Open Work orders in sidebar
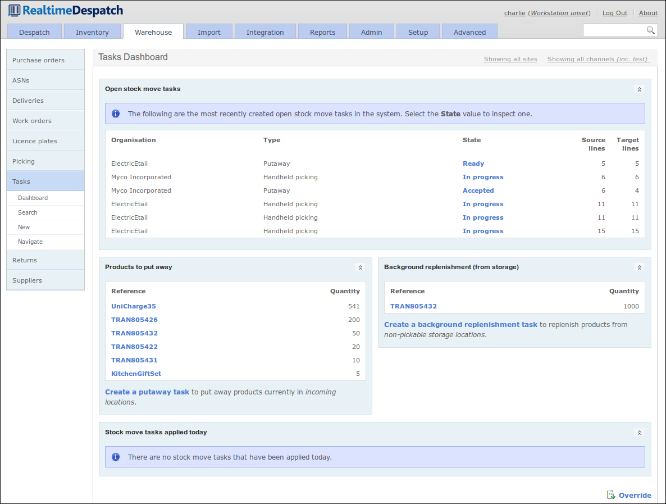666x504 pixels. (45, 121)
